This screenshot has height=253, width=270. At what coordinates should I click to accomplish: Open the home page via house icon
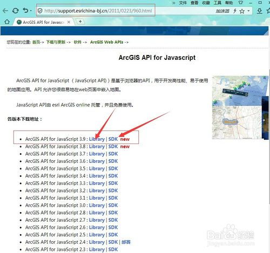(x=7, y=22)
